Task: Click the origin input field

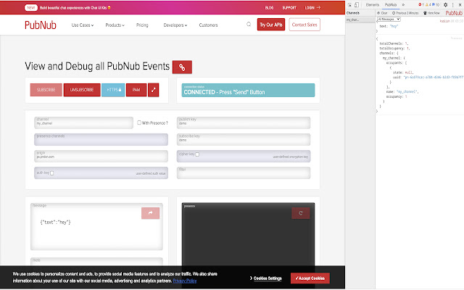Action: click(101, 157)
